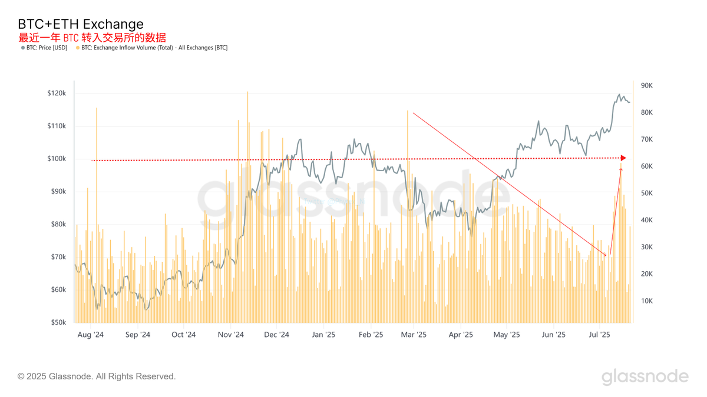Image resolution: width=707 pixels, height=397 pixels.
Task: Click the 10K volume axis label
Action: (x=647, y=301)
